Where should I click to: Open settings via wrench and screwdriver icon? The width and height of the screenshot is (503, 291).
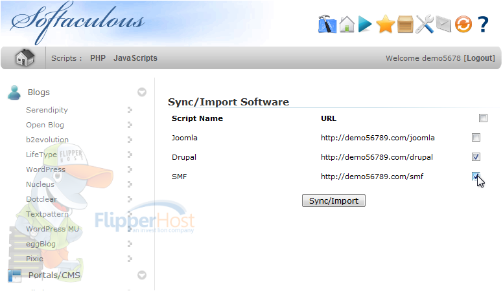425,25
